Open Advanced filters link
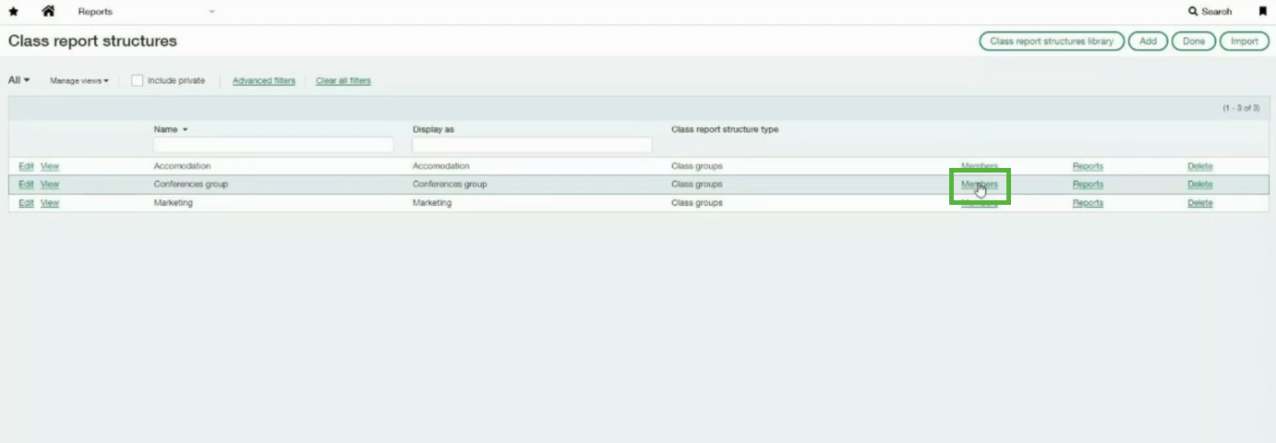 [x=263, y=81]
